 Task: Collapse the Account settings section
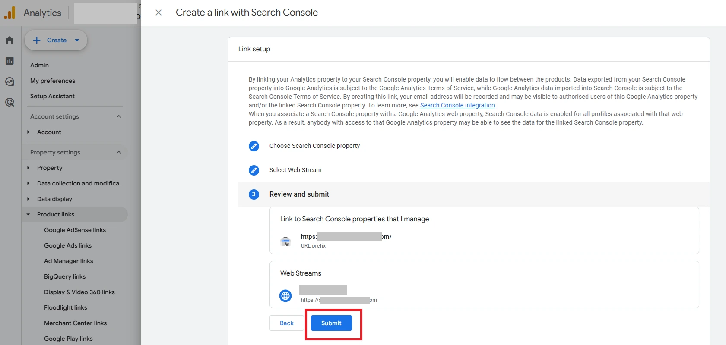tap(119, 116)
